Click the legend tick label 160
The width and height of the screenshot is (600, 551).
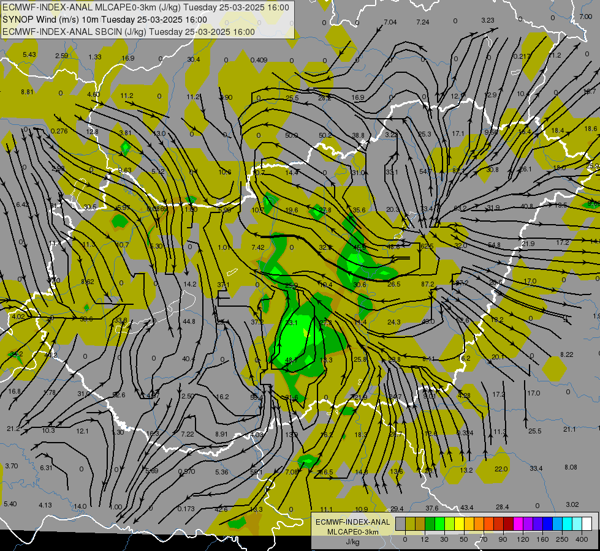point(542,539)
